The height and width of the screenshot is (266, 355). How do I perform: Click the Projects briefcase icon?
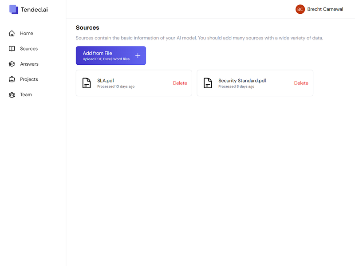(x=12, y=79)
